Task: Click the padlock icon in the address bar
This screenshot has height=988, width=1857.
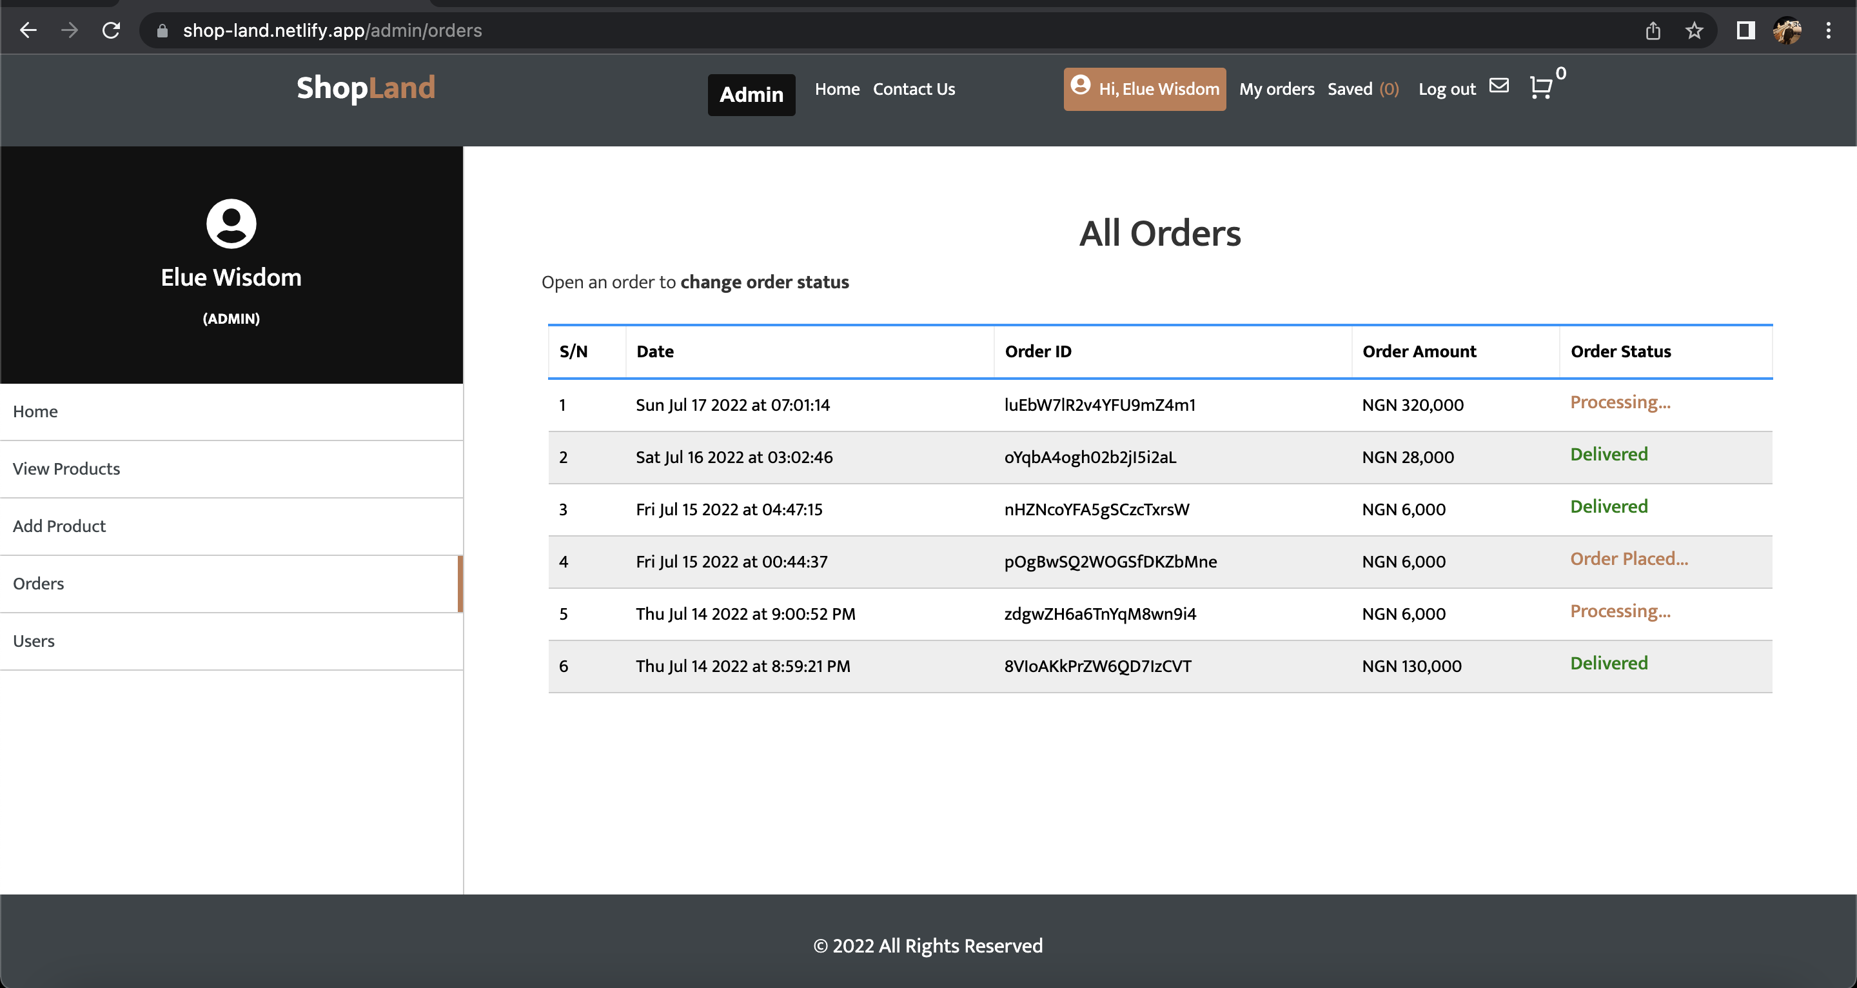Action: pos(162,30)
